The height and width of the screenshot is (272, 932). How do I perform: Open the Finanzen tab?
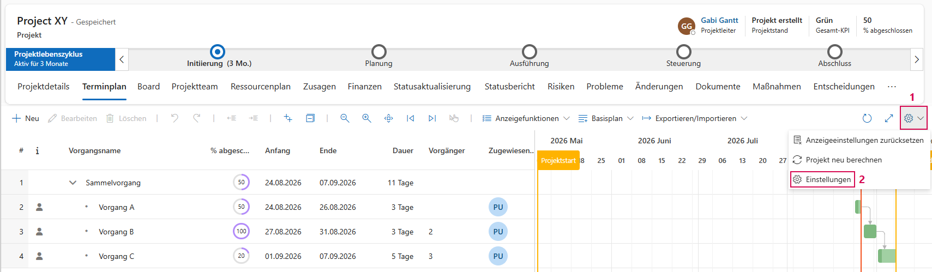[x=365, y=87]
